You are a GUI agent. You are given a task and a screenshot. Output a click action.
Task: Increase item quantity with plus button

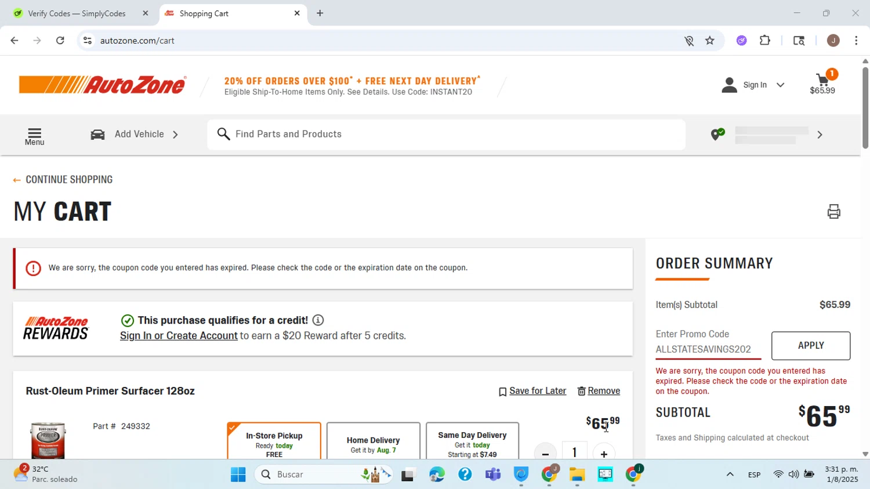(604, 454)
